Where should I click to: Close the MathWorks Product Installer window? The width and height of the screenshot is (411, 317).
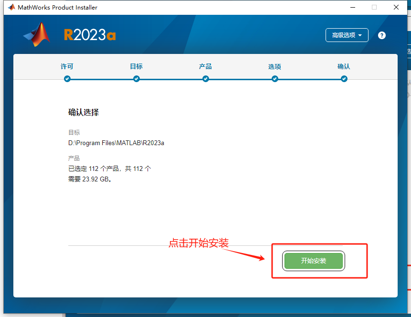[x=396, y=7]
